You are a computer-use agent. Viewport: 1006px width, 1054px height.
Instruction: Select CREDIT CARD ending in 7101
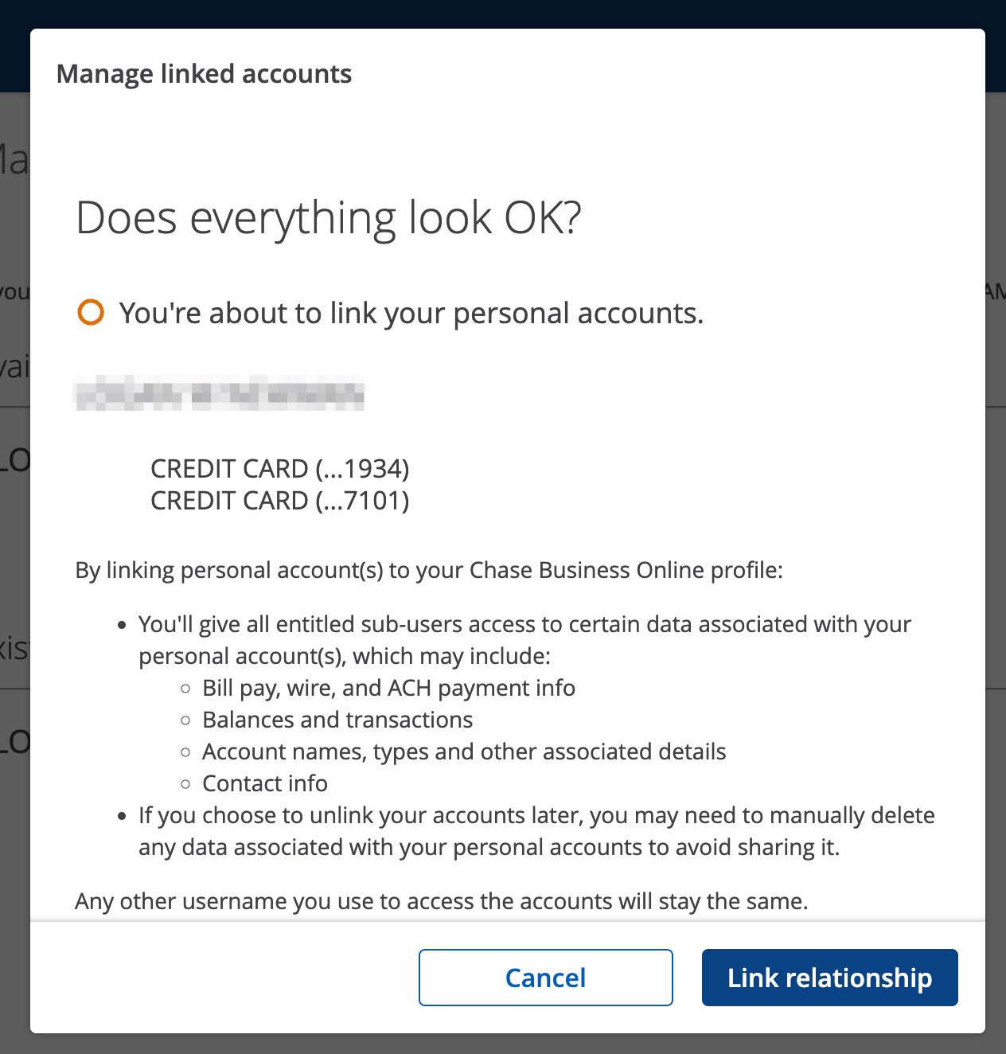tap(281, 501)
